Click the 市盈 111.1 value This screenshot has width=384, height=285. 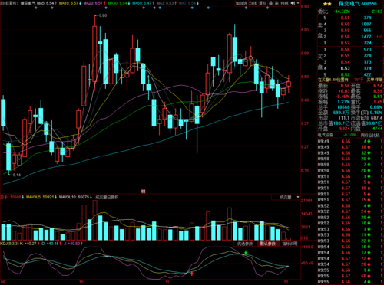(344, 118)
